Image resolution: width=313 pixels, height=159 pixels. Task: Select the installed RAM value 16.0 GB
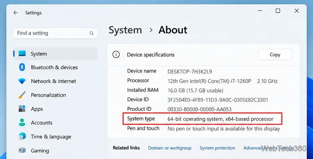pyautogui.click(x=195, y=91)
